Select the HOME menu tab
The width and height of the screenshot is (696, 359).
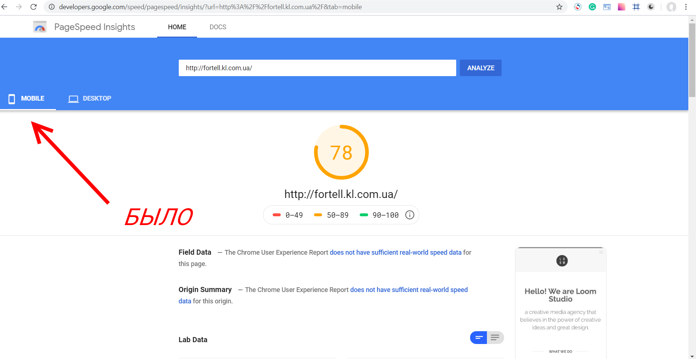[177, 27]
